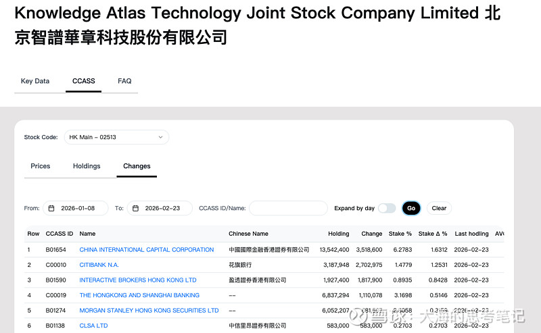Viewport: 541px width, 333px height.
Task: Open THE HONGKONG AND SHANGHAI BANKING link
Action: [x=139, y=295]
